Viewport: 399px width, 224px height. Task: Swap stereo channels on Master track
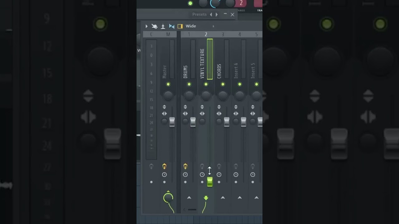point(164,114)
